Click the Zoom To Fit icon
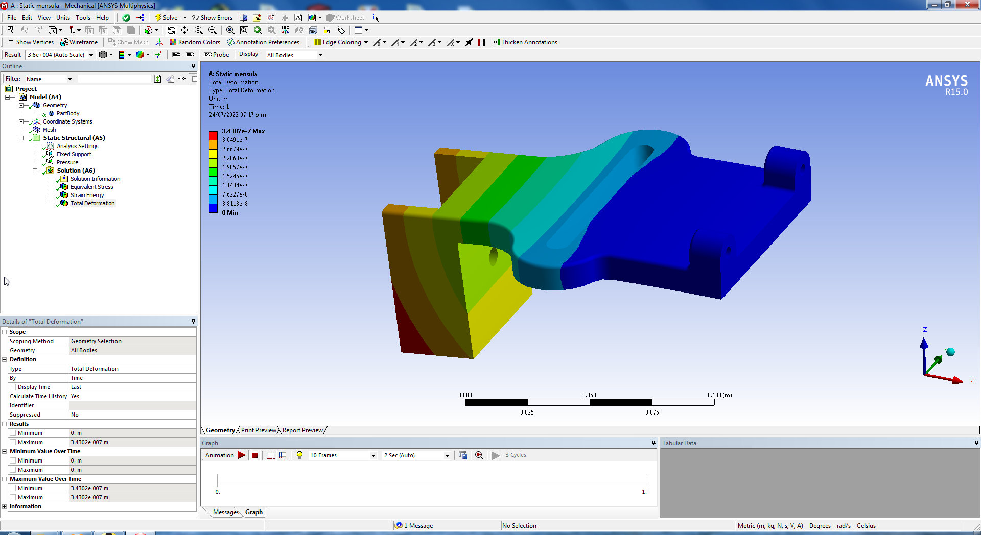 click(230, 30)
